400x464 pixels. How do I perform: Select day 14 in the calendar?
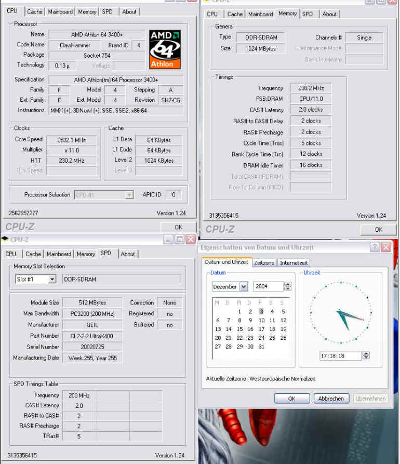tap(229, 329)
